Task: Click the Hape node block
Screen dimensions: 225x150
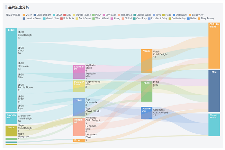Action: (x=11, y=131)
